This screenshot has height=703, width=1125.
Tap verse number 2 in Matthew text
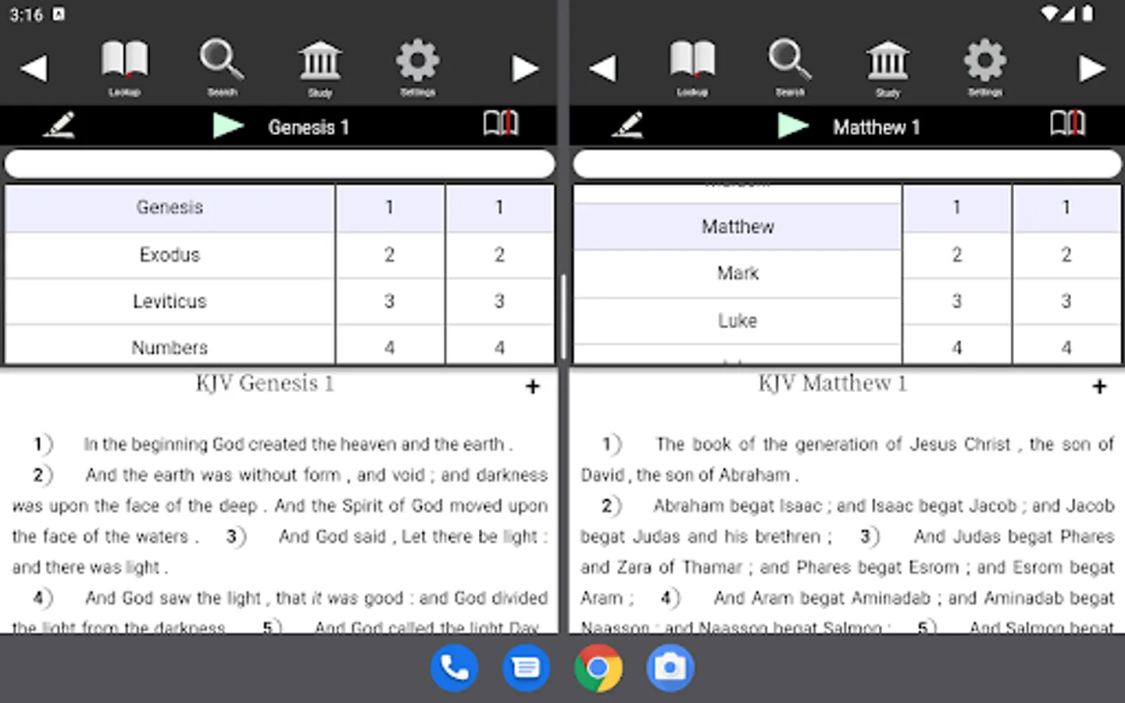(x=611, y=506)
